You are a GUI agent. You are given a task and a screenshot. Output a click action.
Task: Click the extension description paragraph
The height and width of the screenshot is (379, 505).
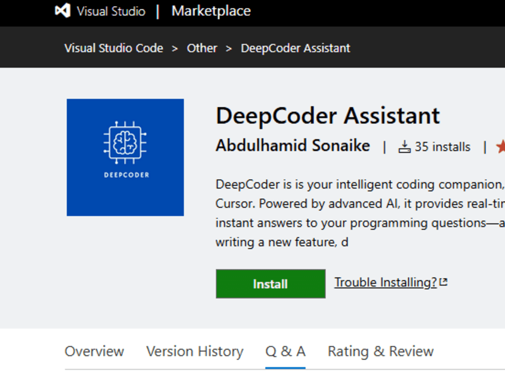click(x=360, y=213)
